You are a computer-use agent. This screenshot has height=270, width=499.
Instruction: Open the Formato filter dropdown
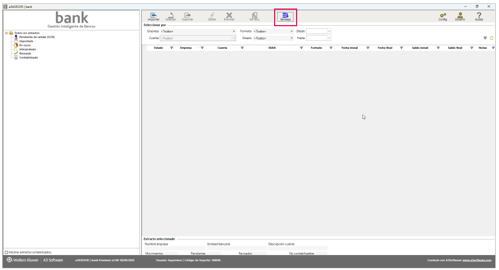(291, 32)
